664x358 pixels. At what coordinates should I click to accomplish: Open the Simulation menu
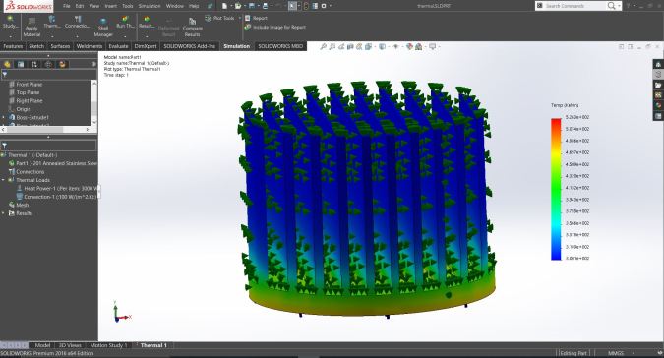(150, 6)
